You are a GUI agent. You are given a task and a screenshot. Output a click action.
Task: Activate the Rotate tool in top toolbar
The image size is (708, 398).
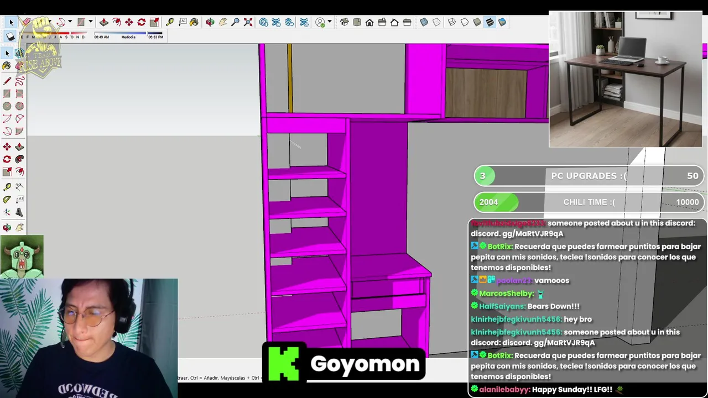coord(142,22)
